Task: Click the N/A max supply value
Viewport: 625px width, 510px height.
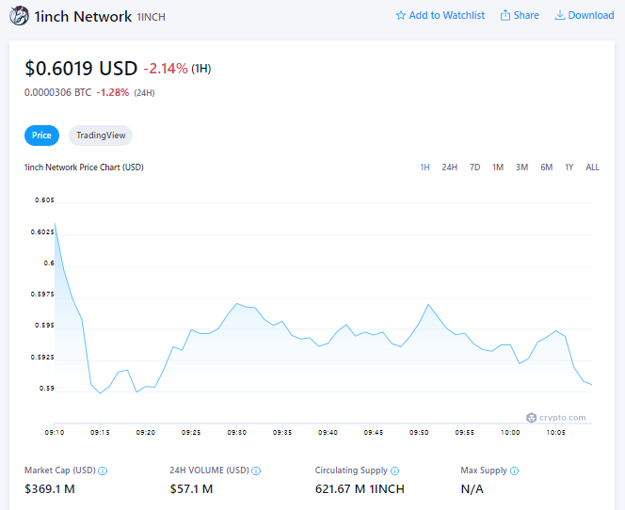Action: click(472, 489)
